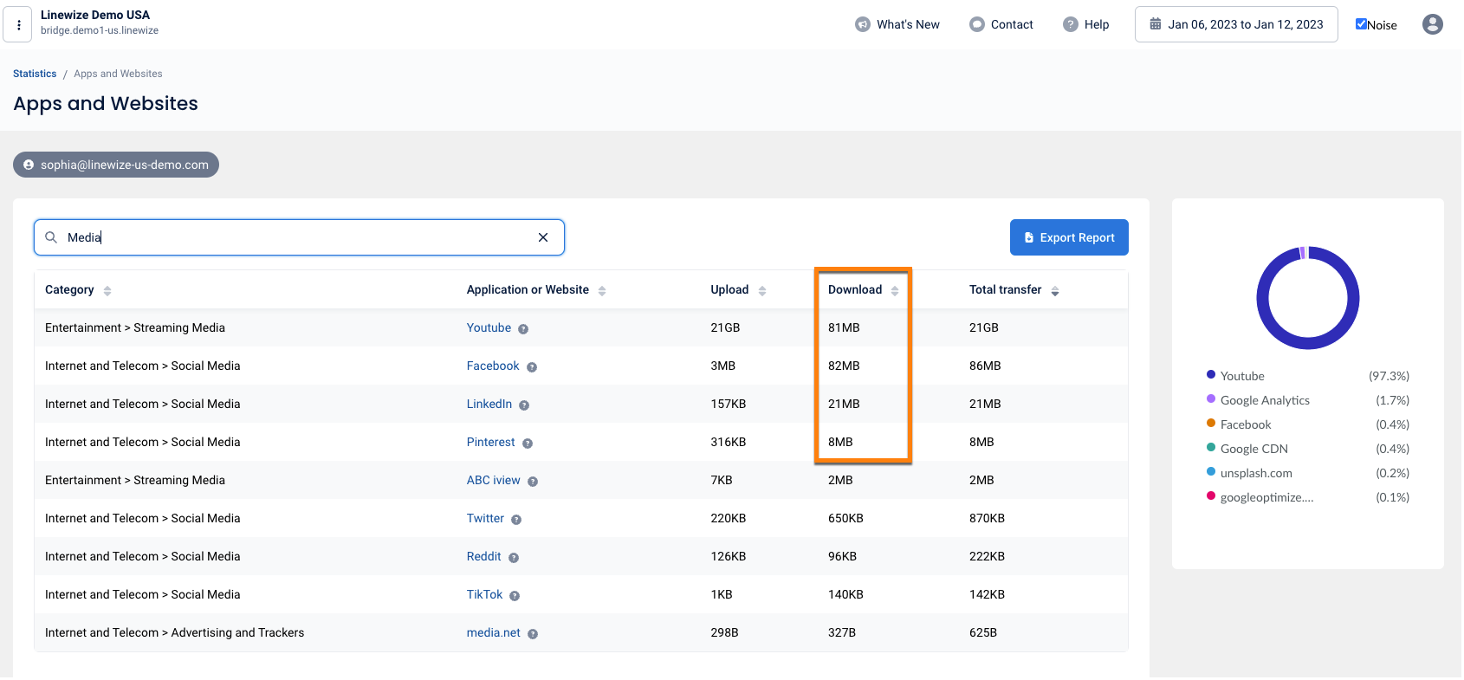Viewport: 1464px width, 680px height.
Task: Click info icon next to ABC iview
Action: [533, 482]
